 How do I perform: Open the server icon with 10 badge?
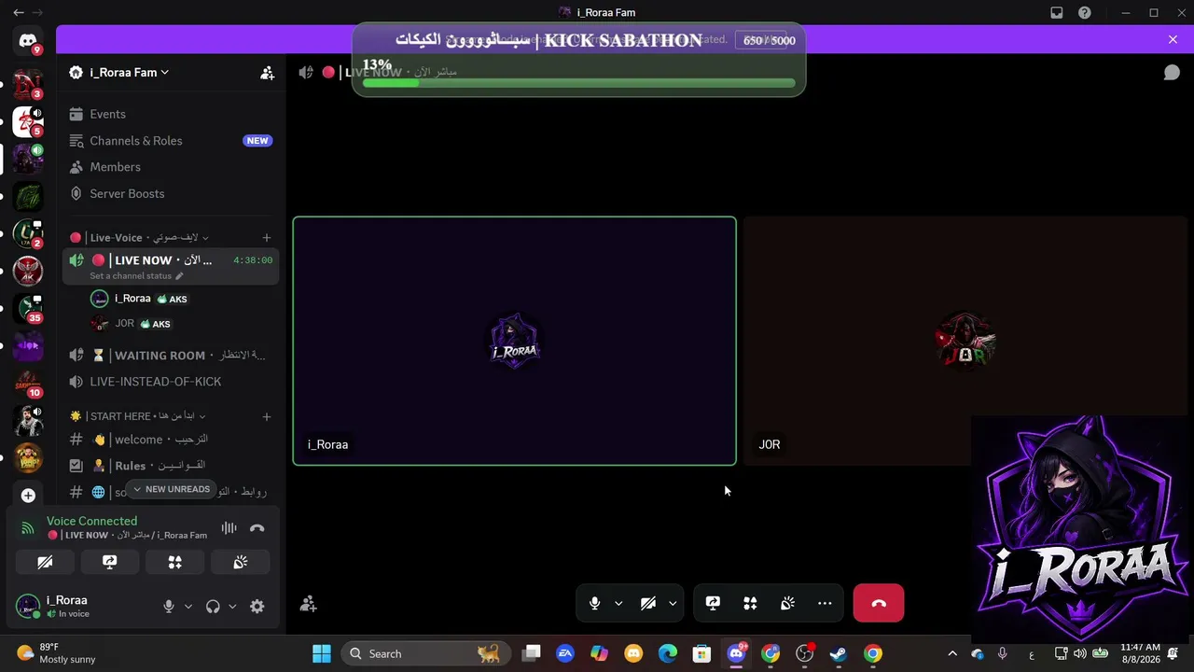28,383
